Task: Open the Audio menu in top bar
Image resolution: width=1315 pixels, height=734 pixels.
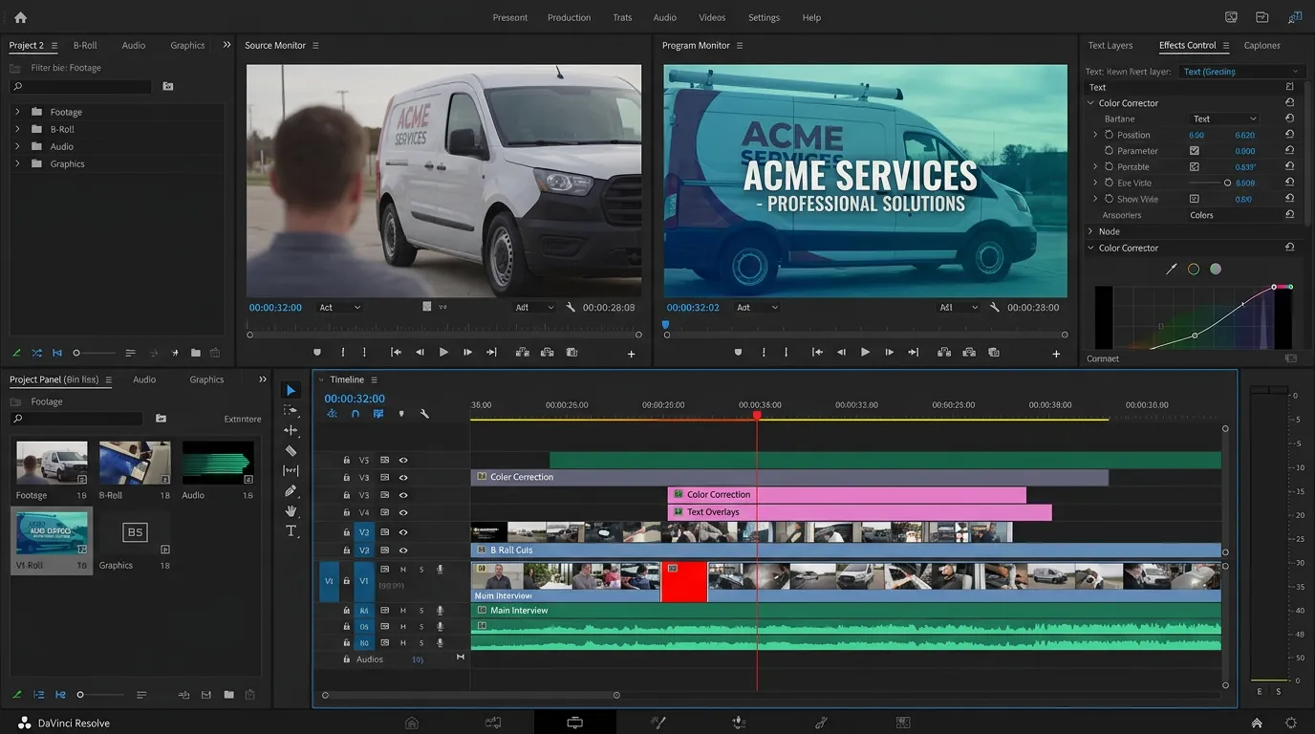Action: point(664,17)
